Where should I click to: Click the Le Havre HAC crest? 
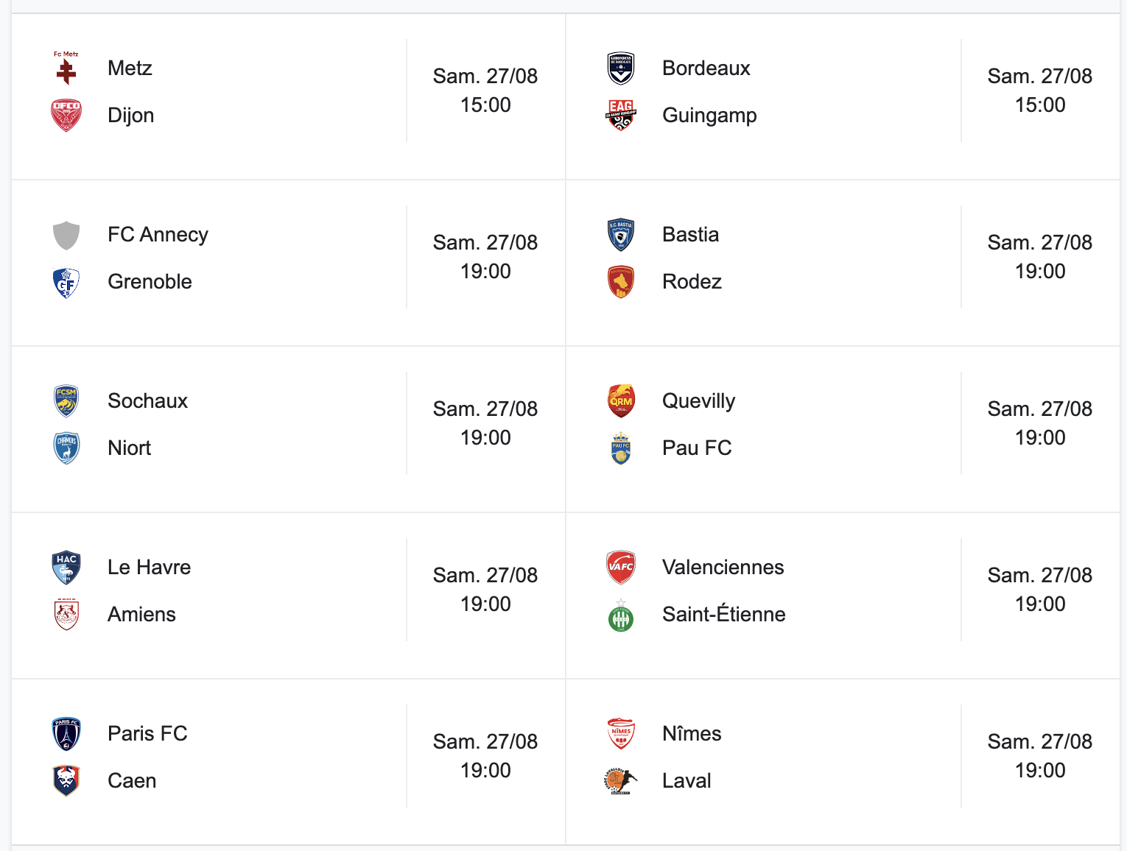[66, 568]
